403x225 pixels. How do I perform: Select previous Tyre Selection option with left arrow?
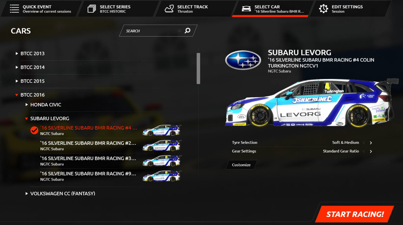coord(364,143)
